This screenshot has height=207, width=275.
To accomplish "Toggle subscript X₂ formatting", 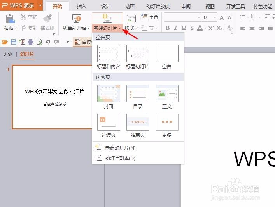I will click(220, 28).
